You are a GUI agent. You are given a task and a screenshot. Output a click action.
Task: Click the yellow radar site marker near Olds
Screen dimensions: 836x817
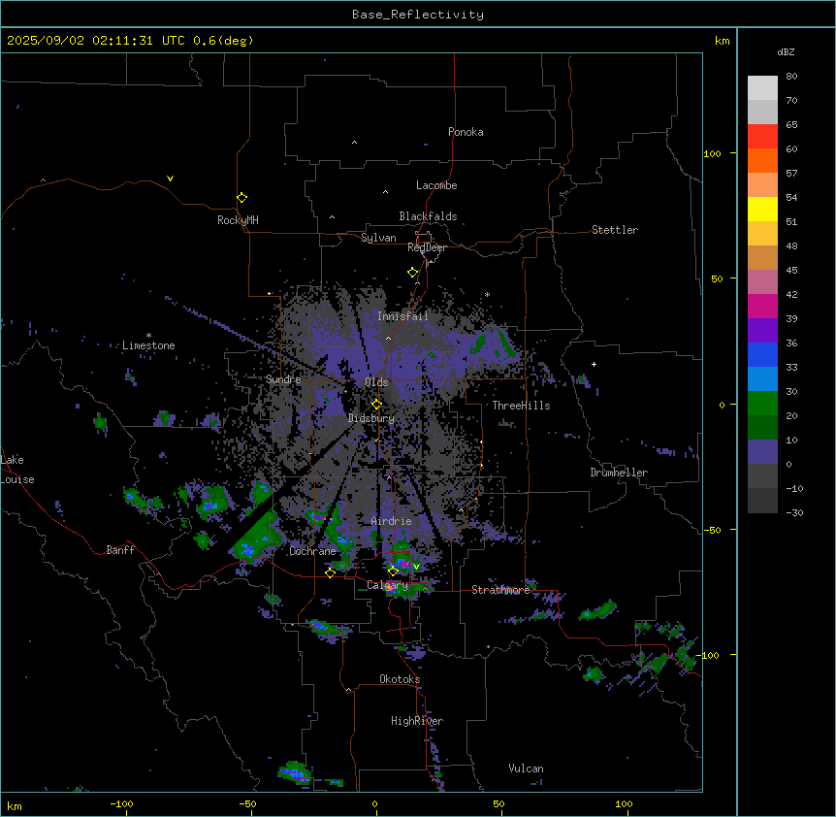pyautogui.click(x=376, y=405)
